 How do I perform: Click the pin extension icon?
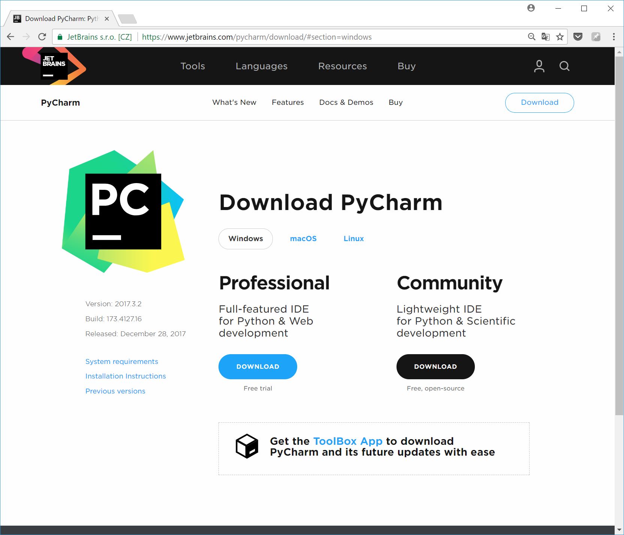[596, 37]
